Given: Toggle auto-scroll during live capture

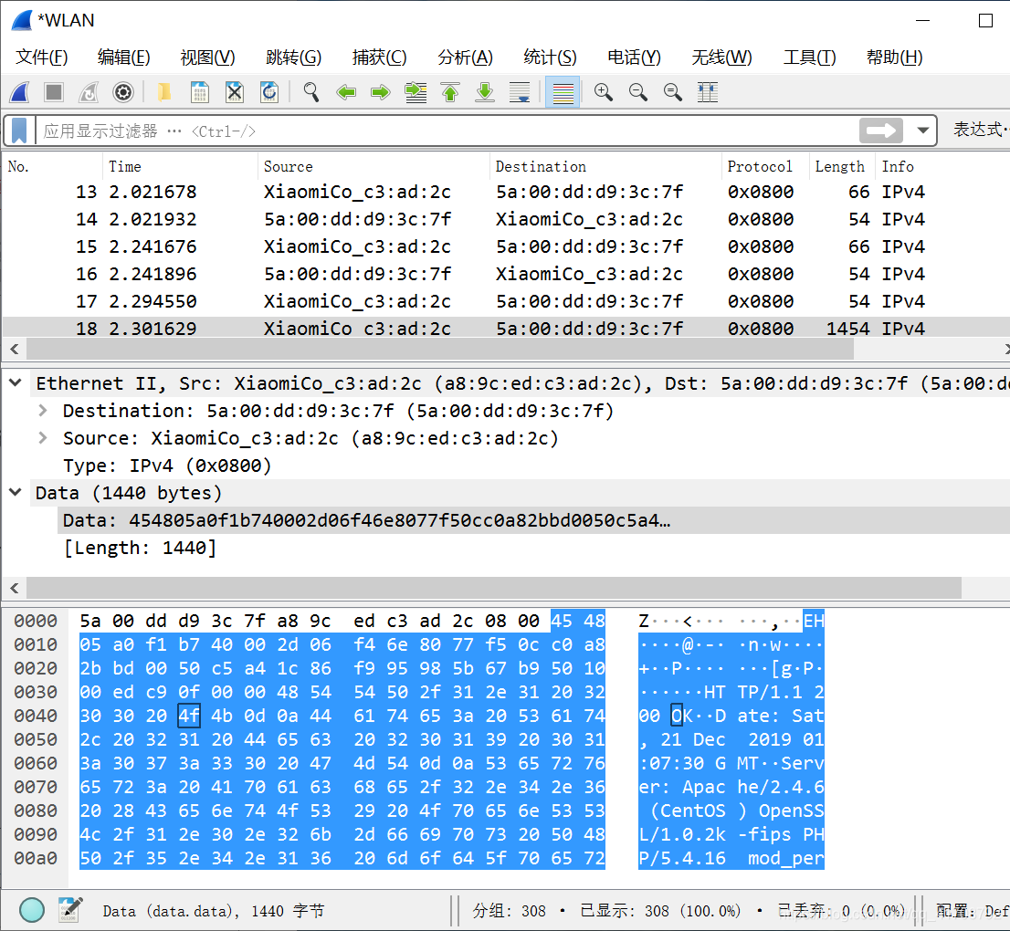Looking at the screenshot, I should click(x=520, y=93).
